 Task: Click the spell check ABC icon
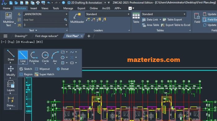click(x=19, y=25)
